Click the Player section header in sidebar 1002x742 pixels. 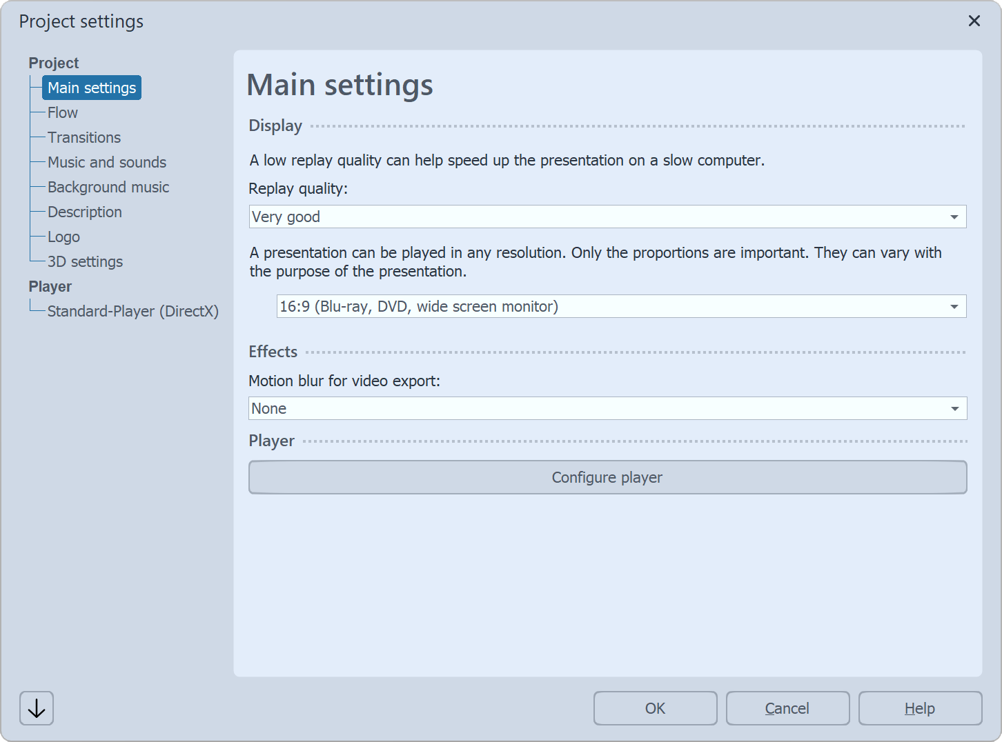coord(50,286)
